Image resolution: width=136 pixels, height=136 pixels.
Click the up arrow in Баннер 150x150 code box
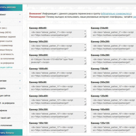pos(85,126)
